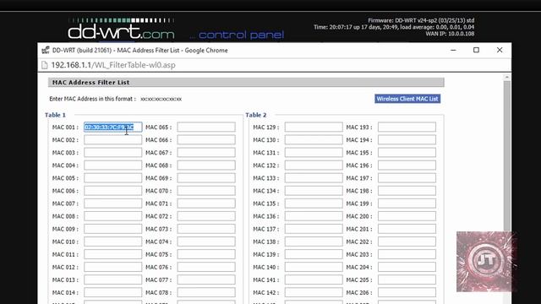Viewport: 541px width, 304px height.
Task: Select the MAC 072 input field
Action: coord(206,216)
